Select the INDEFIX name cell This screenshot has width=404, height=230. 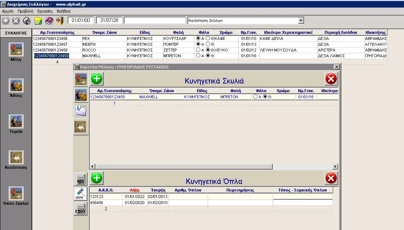[x=104, y=44]
